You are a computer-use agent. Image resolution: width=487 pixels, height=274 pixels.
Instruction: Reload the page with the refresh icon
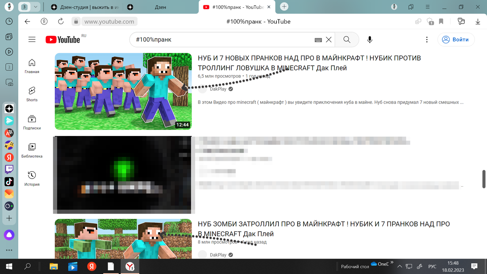click(x=60, y=21)
